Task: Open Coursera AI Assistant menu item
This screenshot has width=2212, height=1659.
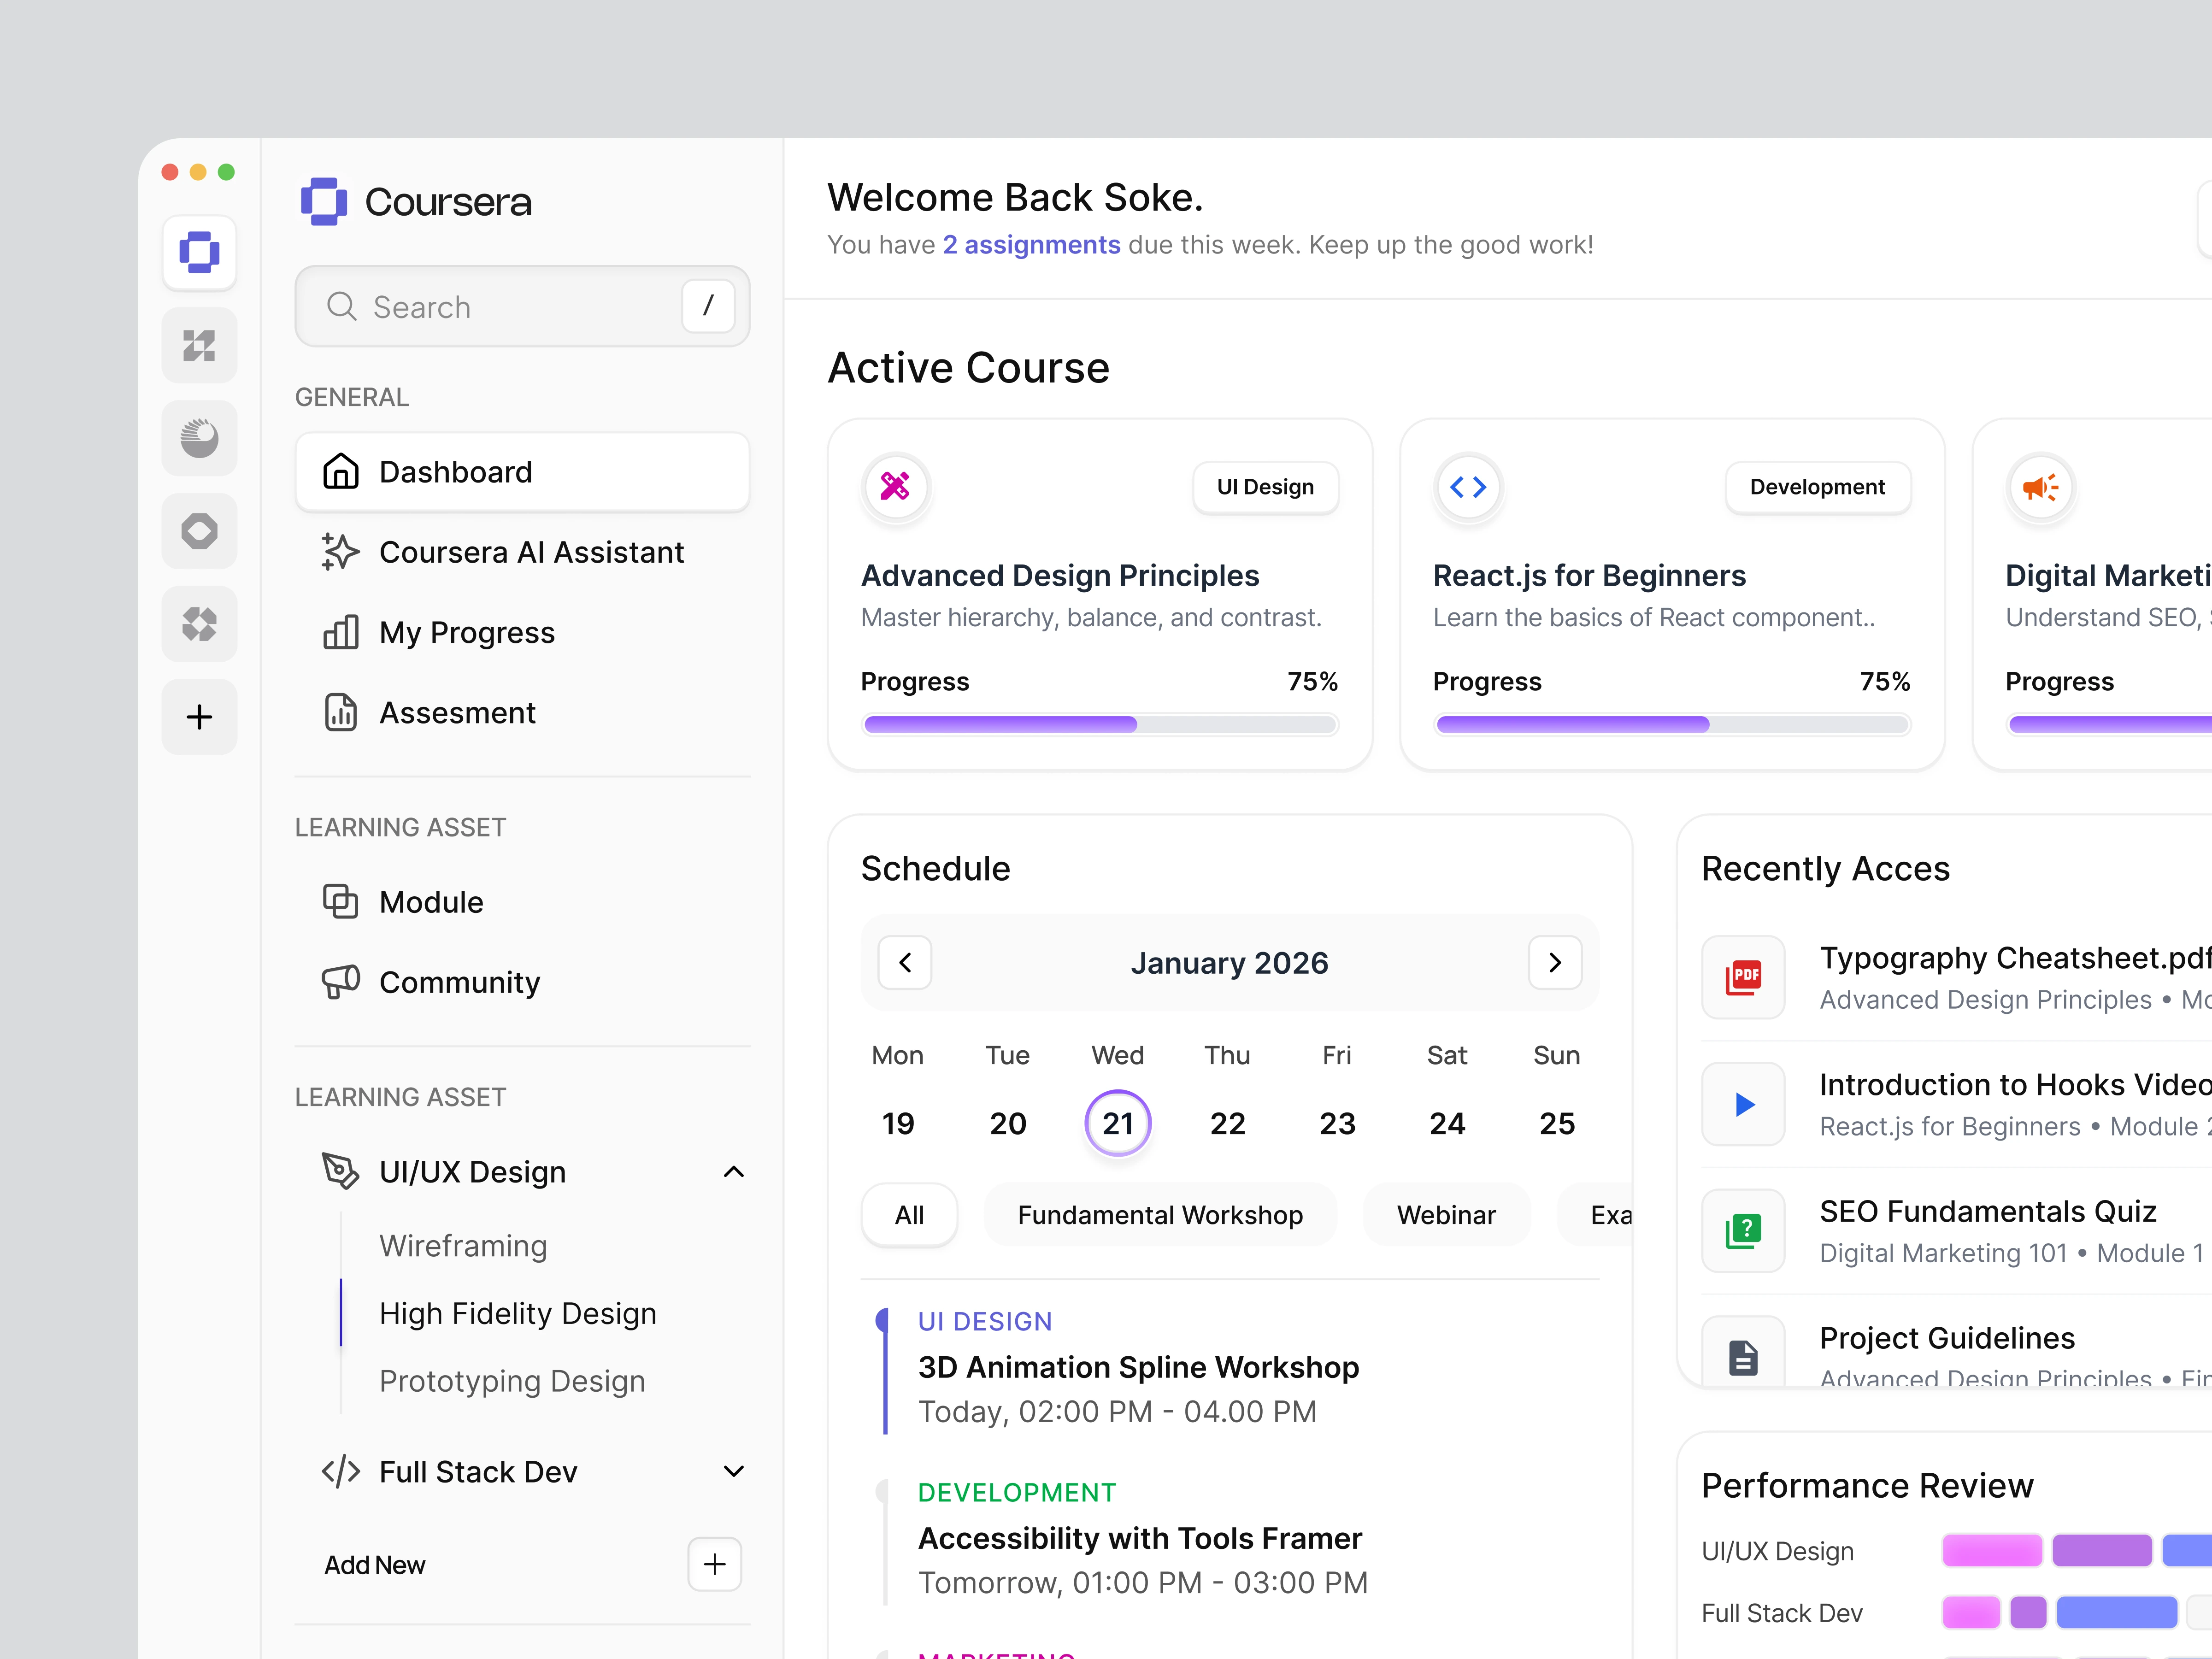Action: point(531,553)
